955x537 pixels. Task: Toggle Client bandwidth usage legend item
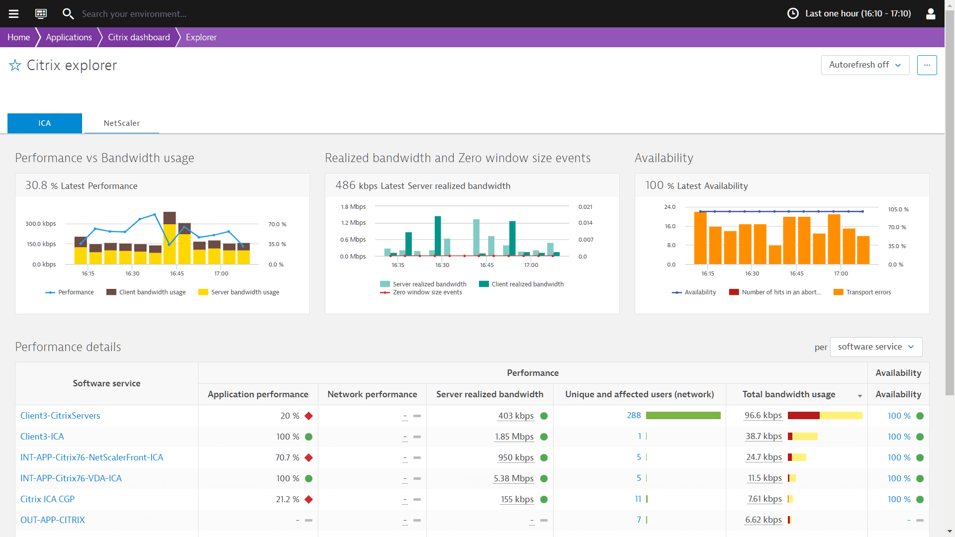[146, 292]
